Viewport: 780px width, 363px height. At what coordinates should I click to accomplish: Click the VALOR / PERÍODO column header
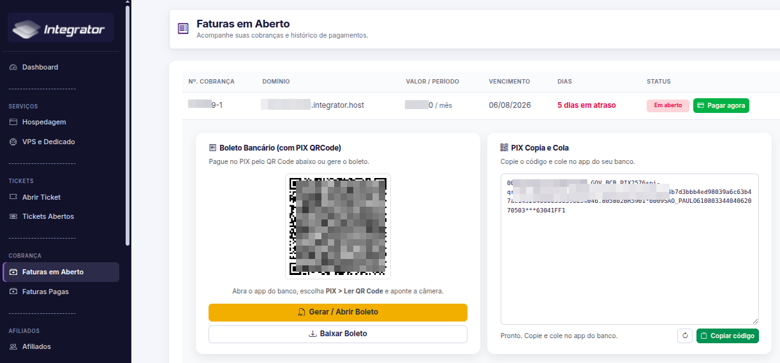432,82
